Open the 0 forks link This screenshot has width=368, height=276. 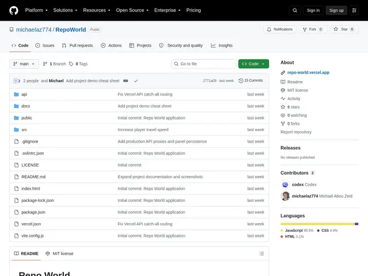tap(293, 124)
